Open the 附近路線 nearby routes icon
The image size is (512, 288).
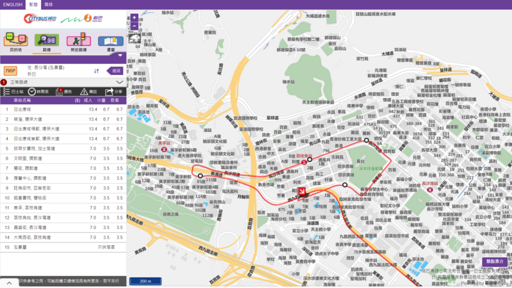tap(79, 42)
